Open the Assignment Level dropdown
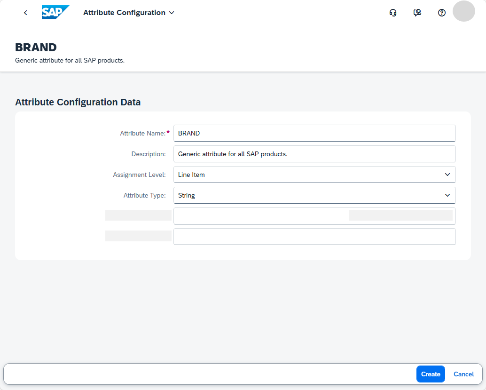 [x=314, y=175]
